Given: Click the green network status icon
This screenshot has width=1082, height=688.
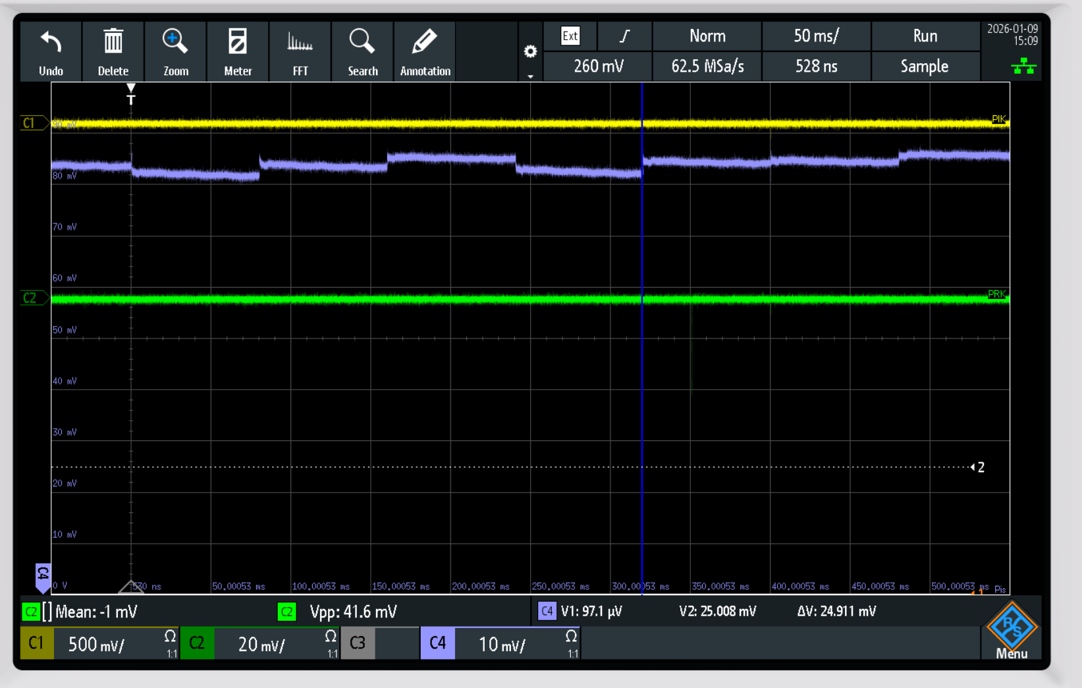Looking at the screenshot, I should (x=1023, y=66).
